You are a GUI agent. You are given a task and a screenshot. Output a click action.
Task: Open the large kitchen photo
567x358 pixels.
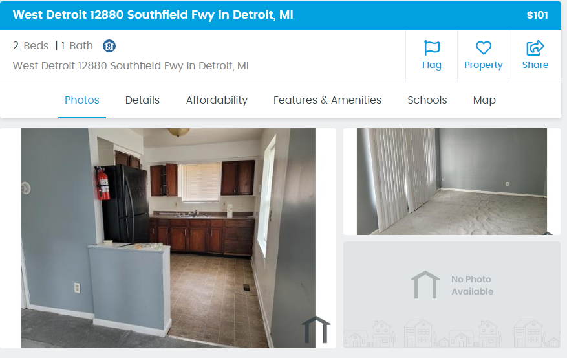coord(168,238)
